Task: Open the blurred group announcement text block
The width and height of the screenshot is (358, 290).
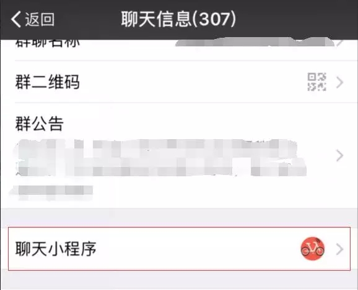Action: (x=160, y=157)
